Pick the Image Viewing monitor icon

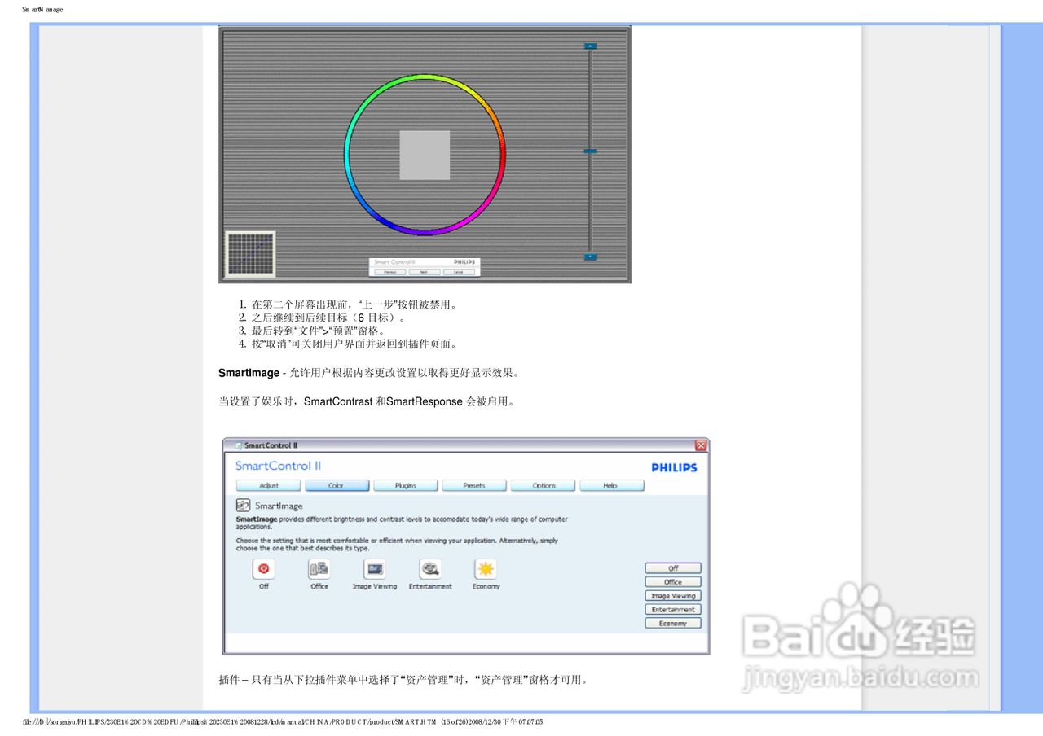point(375,569)
